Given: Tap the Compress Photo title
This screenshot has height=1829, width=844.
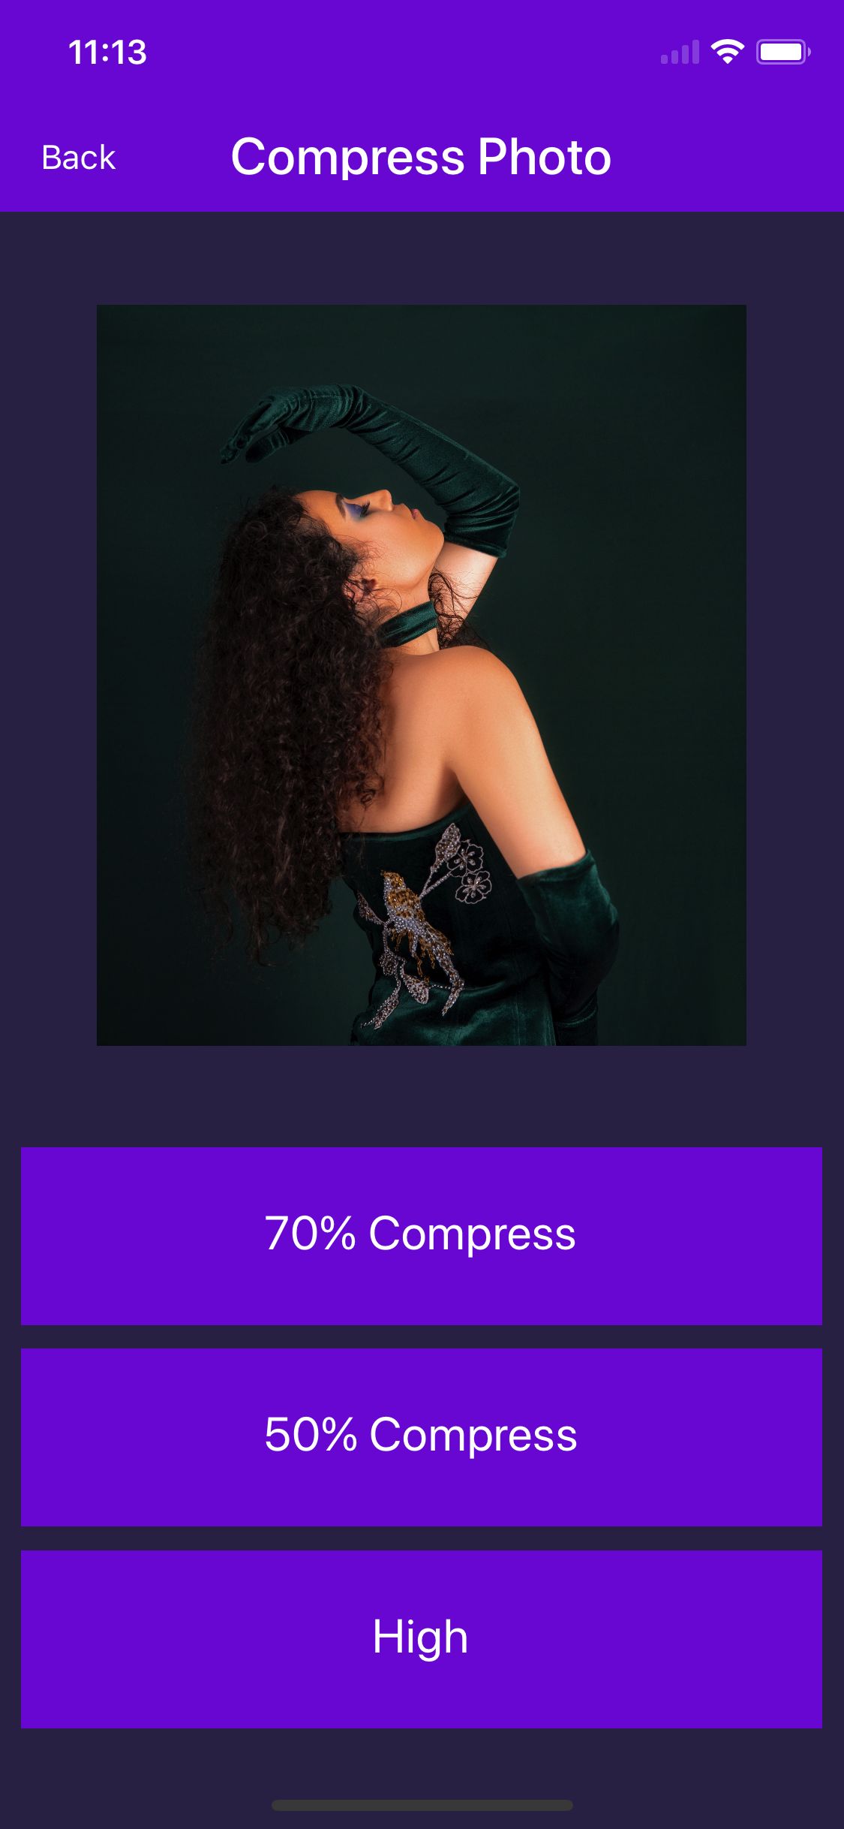Looking at the screenshot, I should [421, 157].
